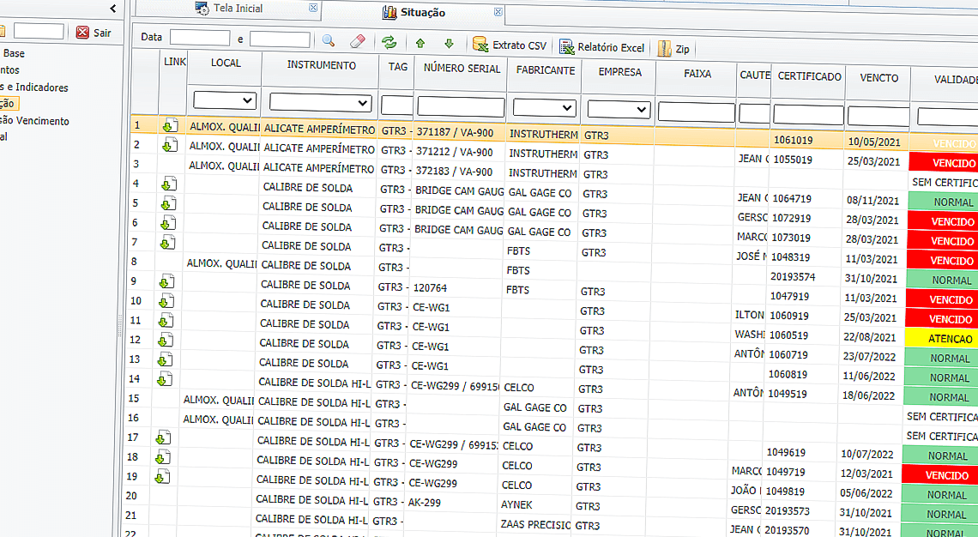Open the FABRICANTE filter dropdown
978x537 pixels.
click(x=544, y=107)
